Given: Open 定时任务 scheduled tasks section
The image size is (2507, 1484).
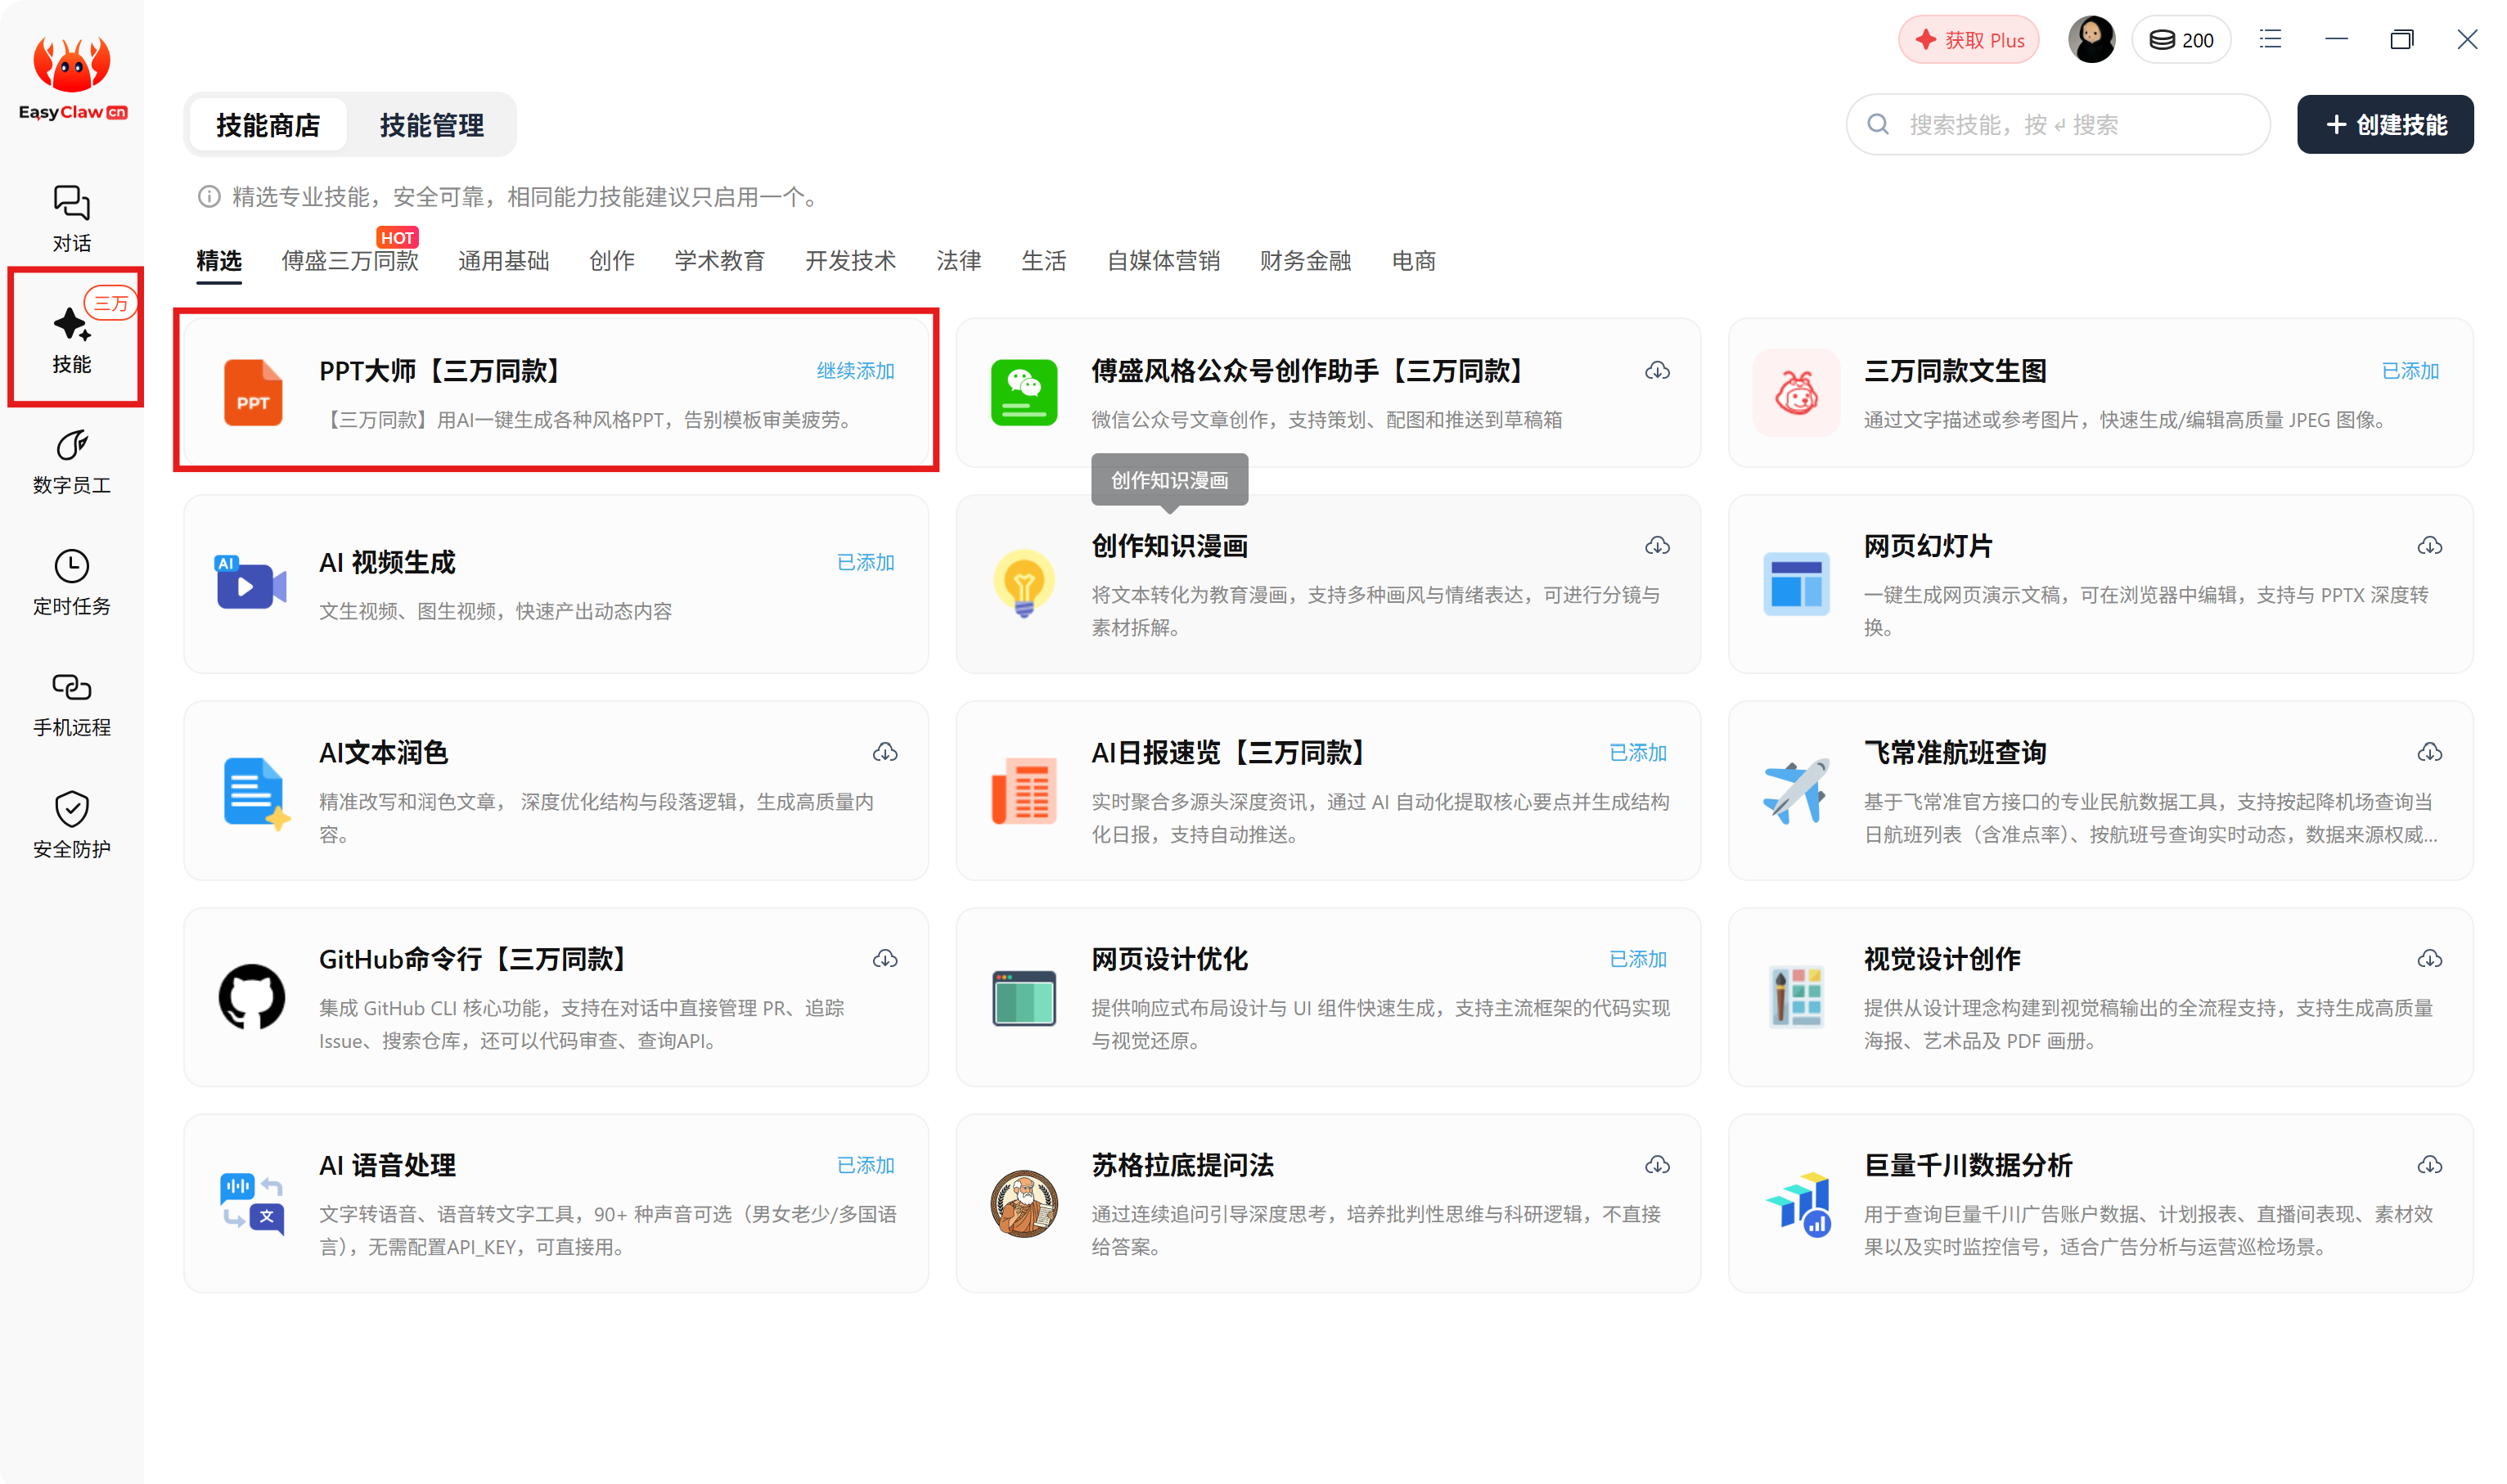Looking at the screenshot, I should point(71,582).
